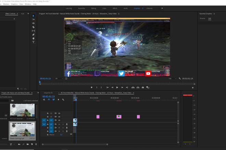Click the Extract button

tap(138, 87)
